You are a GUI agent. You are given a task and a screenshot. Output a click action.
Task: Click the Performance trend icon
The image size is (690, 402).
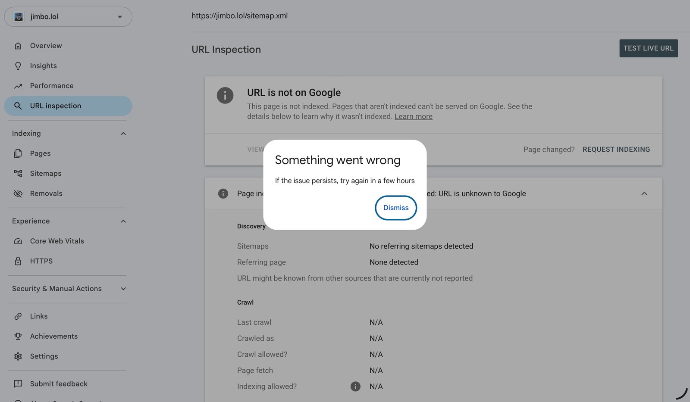pyautogui.click(x=18, y=86)
